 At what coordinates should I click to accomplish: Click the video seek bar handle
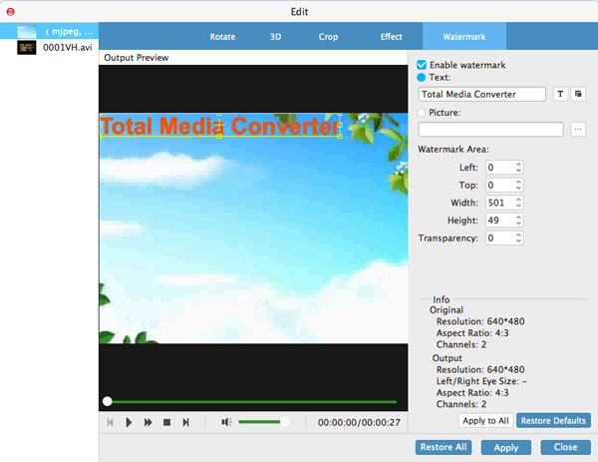coord(108,401)
